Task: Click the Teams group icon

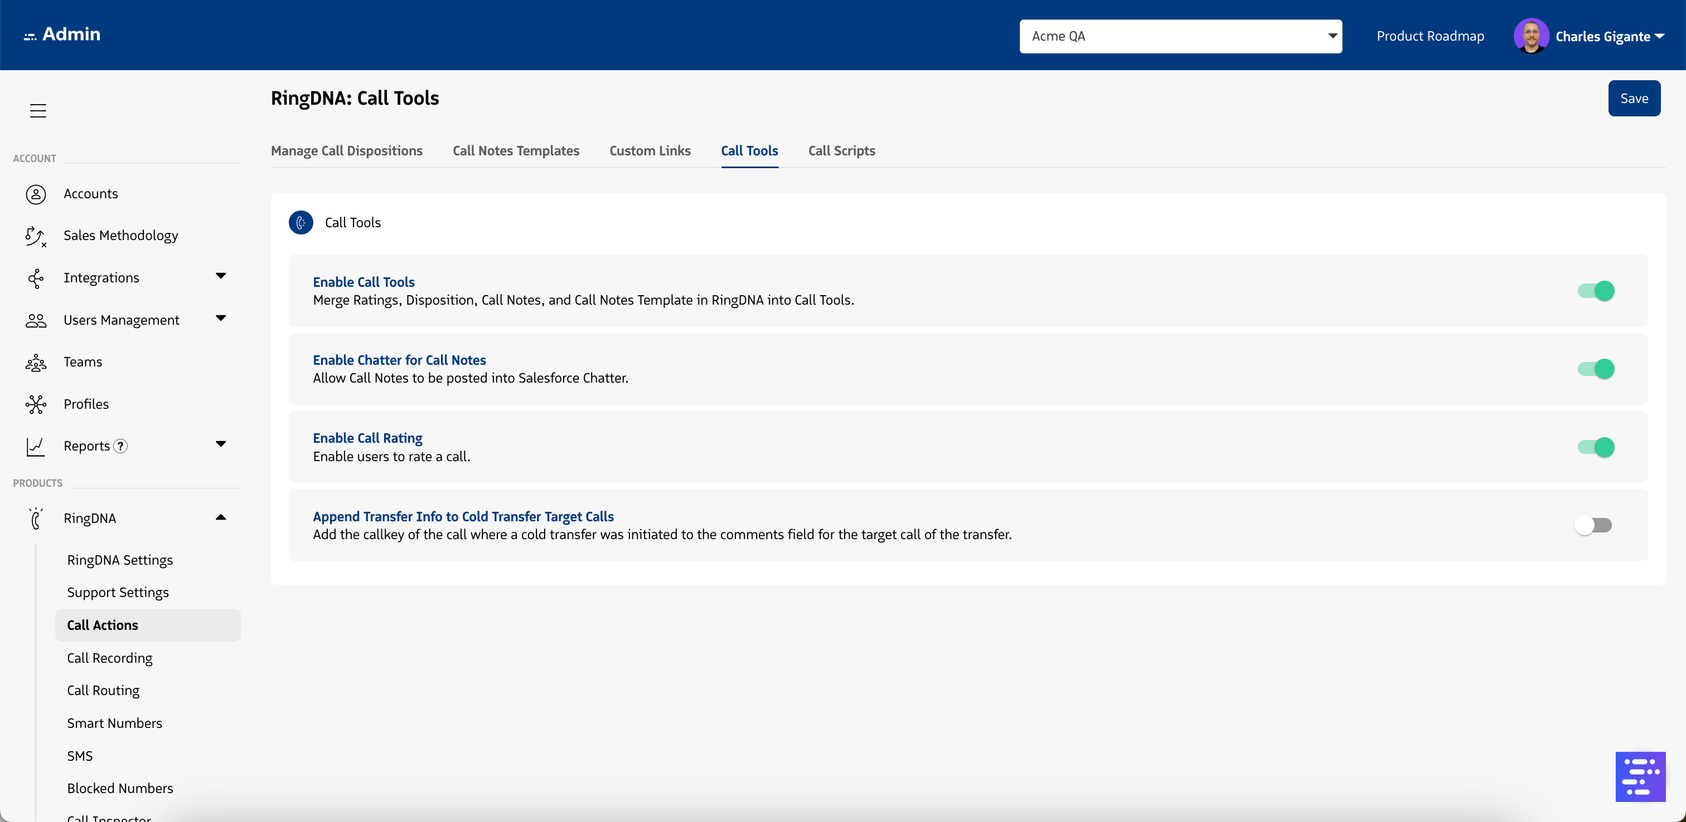Action: click(35, 363)
